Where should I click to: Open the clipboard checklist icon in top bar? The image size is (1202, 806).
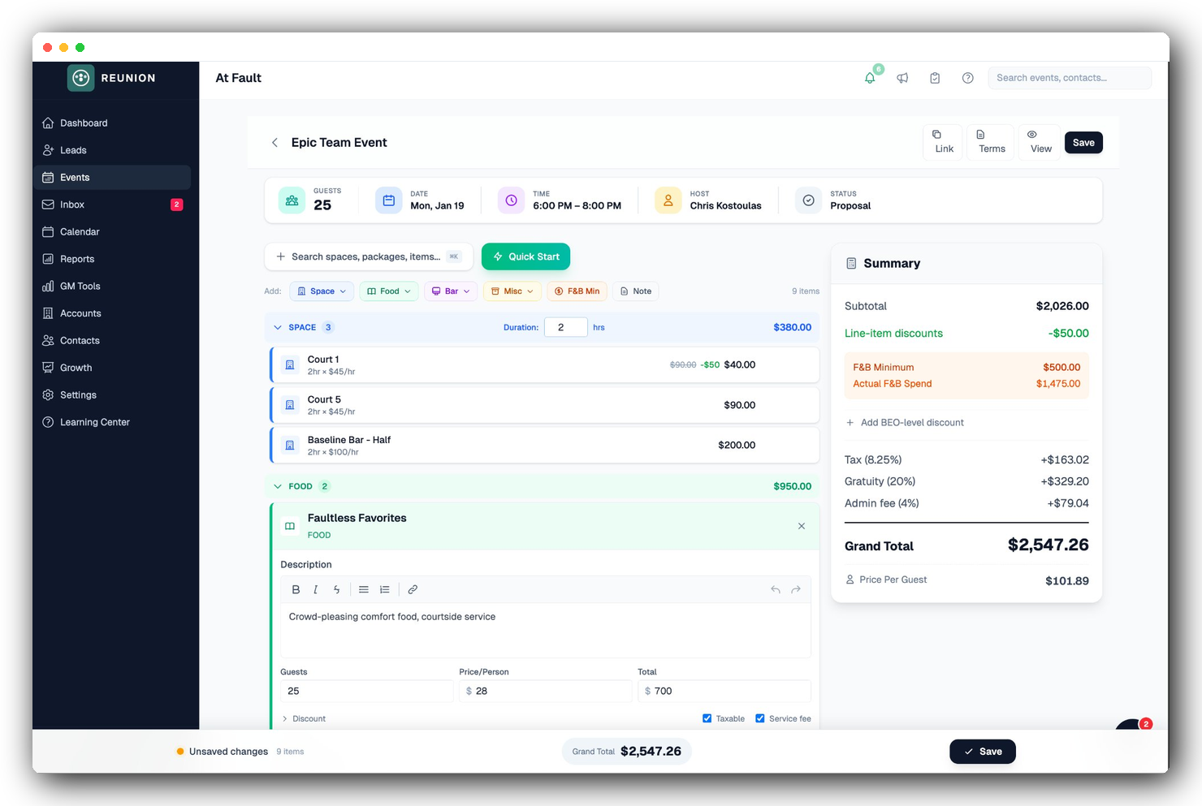tap(935, 77)
